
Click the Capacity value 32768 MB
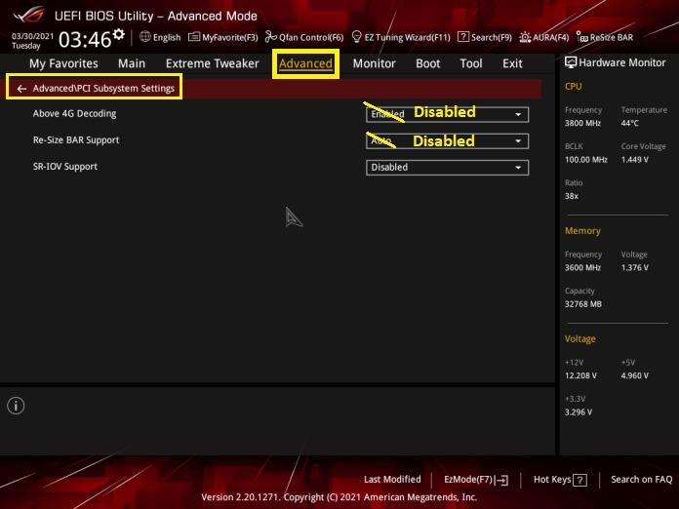582,304
